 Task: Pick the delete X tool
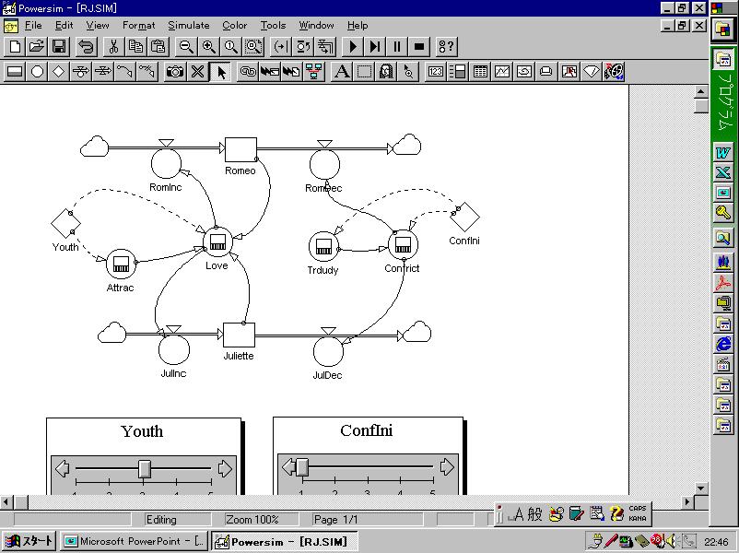pyautogui.click(x=197, y=72)
